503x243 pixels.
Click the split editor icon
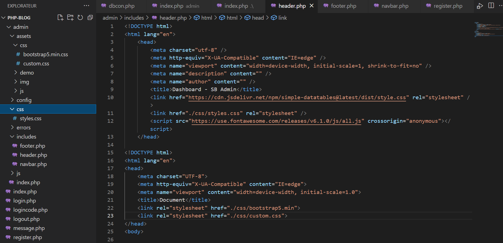point(491,6)
